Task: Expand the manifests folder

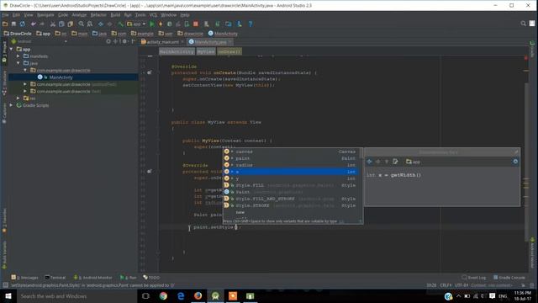Action: 18,56
